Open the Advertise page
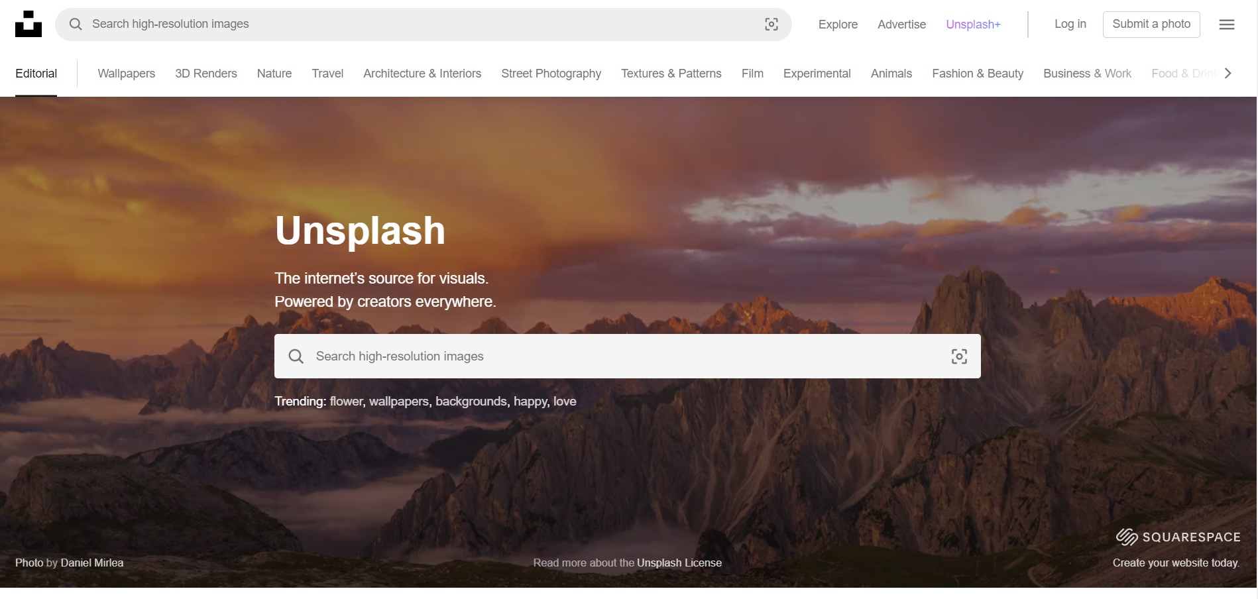Viewport: 1258px width, 599px height. (x=901, y=25)
